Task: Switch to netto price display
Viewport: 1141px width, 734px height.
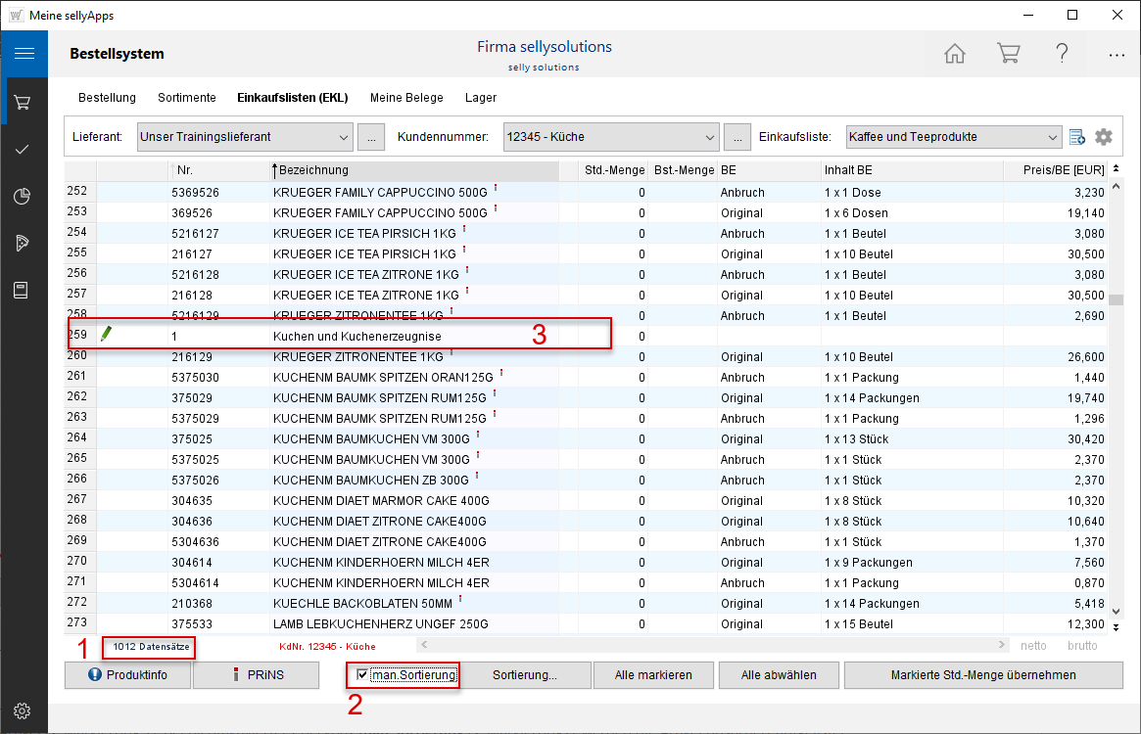Action: (1033, 646)
